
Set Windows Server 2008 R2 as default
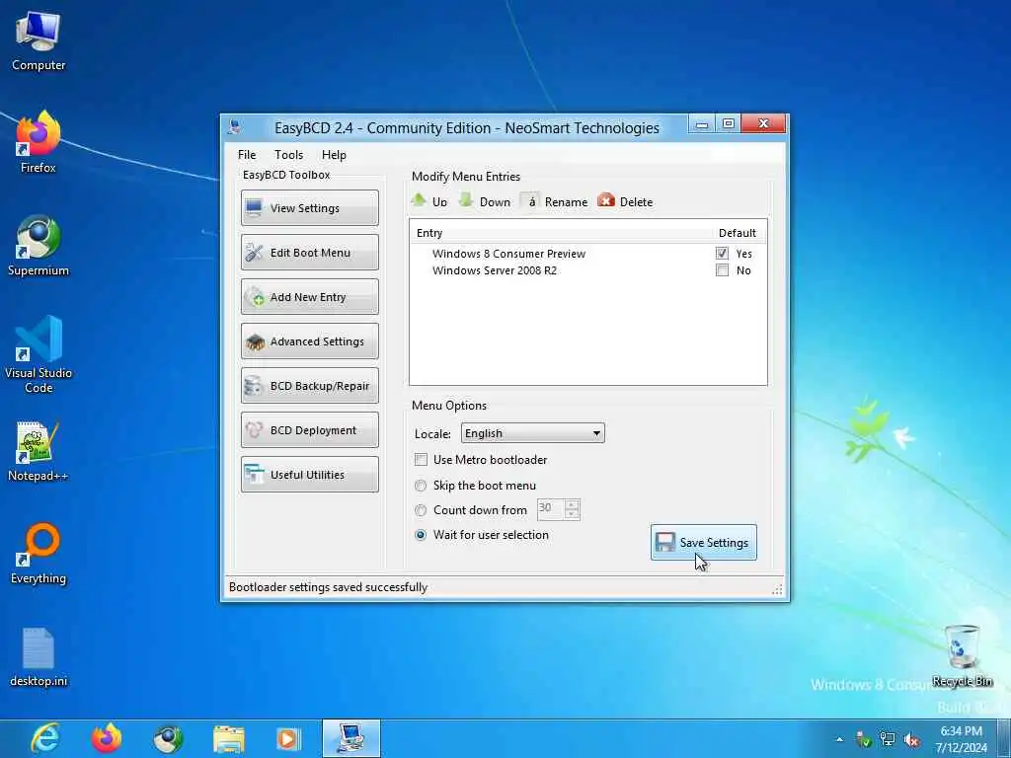point(722,270)
